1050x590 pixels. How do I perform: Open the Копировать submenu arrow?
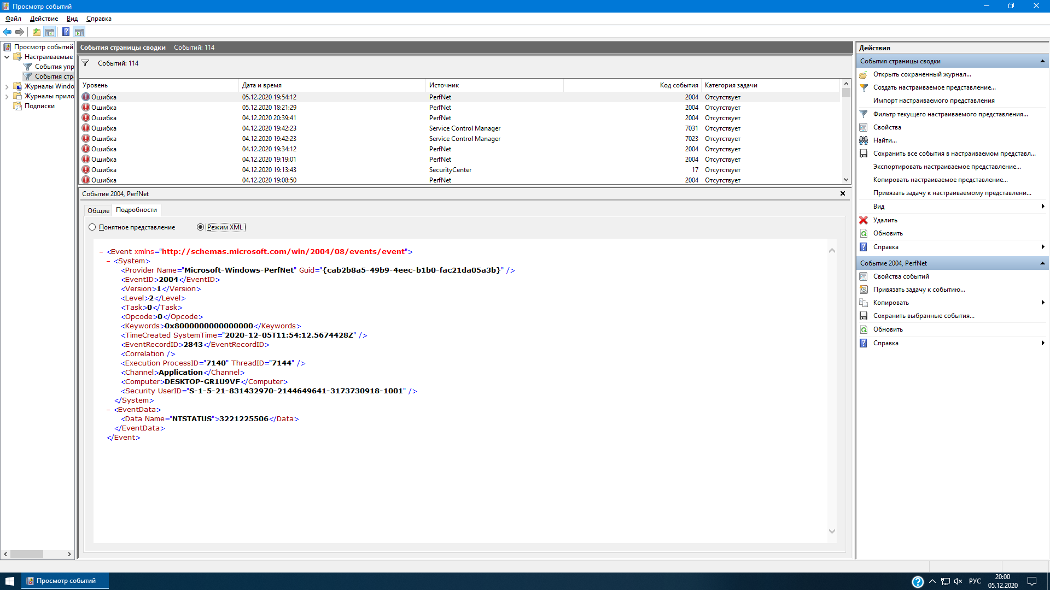tap(1043, 303)
